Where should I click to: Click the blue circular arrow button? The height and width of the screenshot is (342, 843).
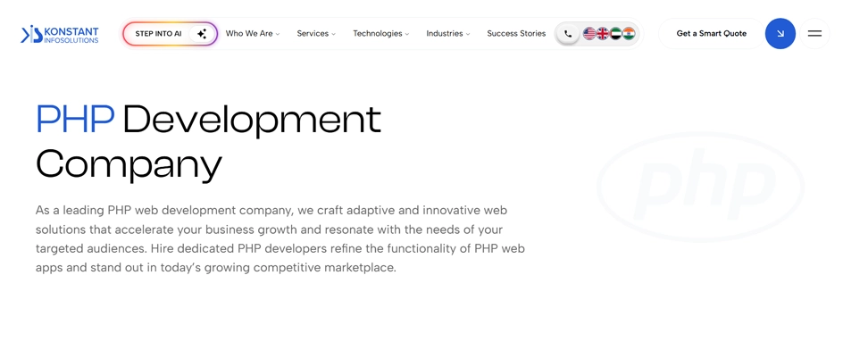click(x=780, y=33)
